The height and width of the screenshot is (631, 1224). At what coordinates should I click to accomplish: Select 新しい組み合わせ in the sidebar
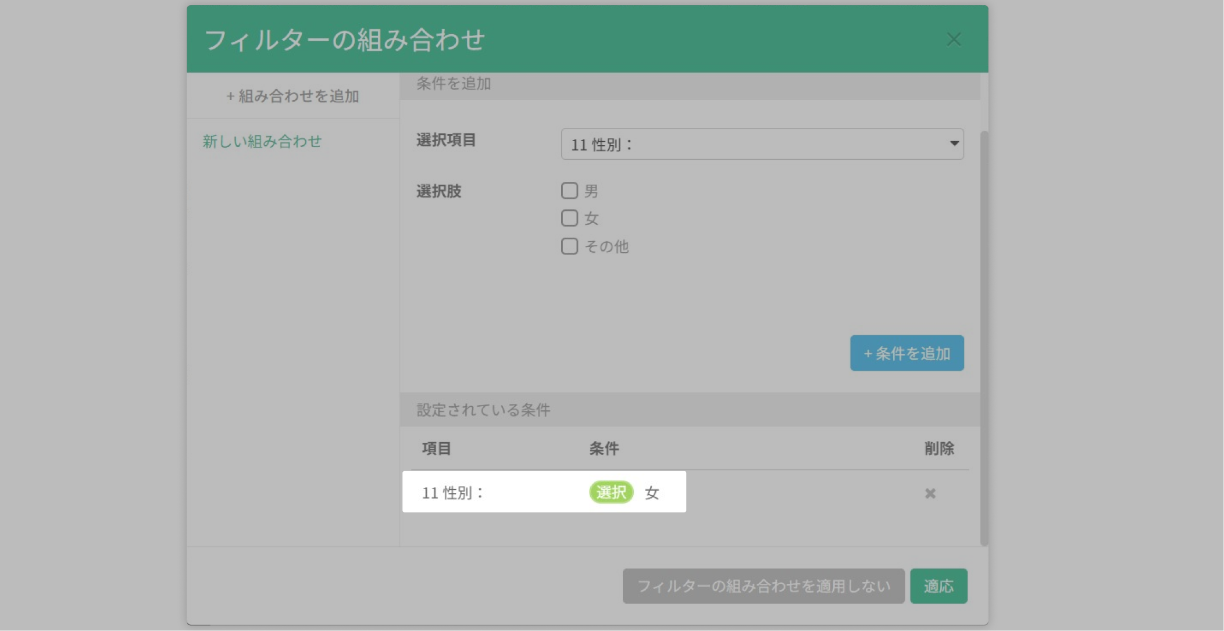[x=262, y=141]
